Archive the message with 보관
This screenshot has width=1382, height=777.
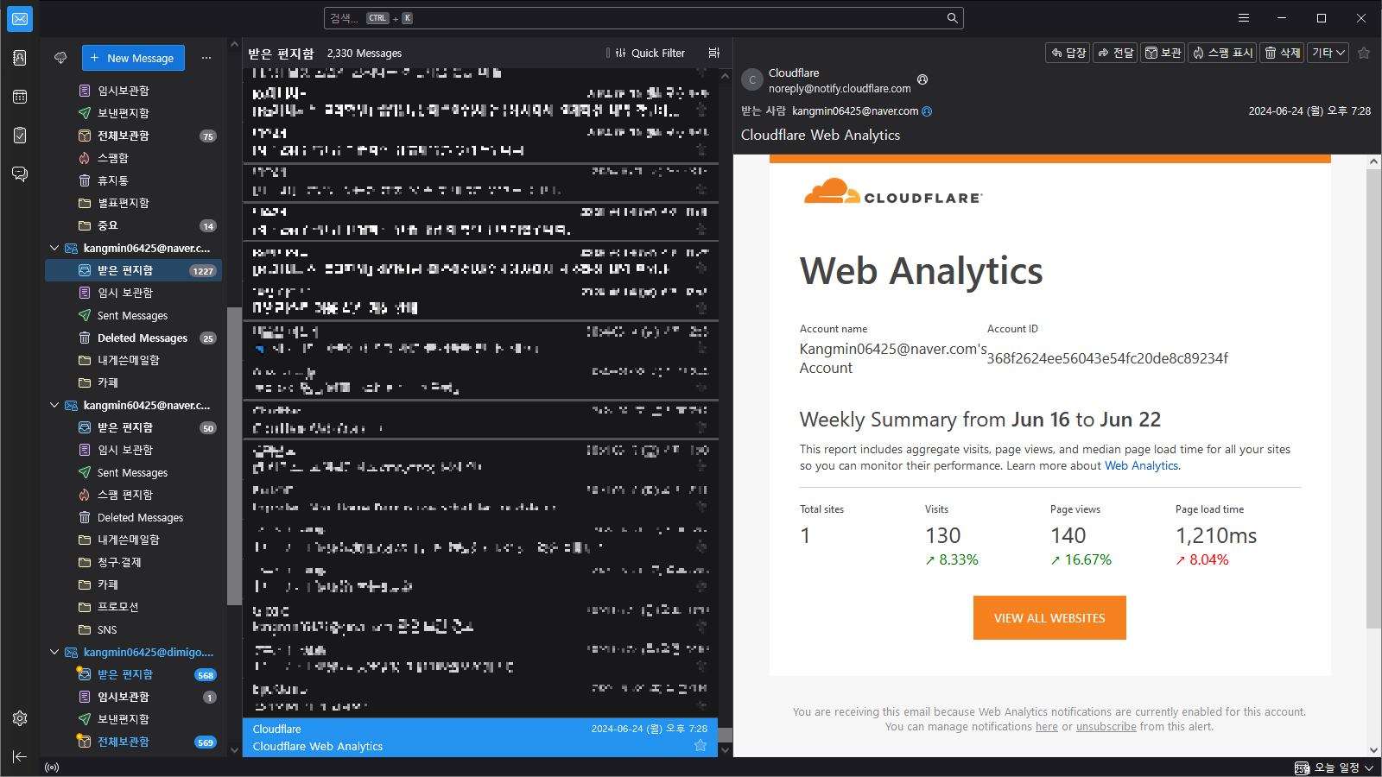(1163, 53)
